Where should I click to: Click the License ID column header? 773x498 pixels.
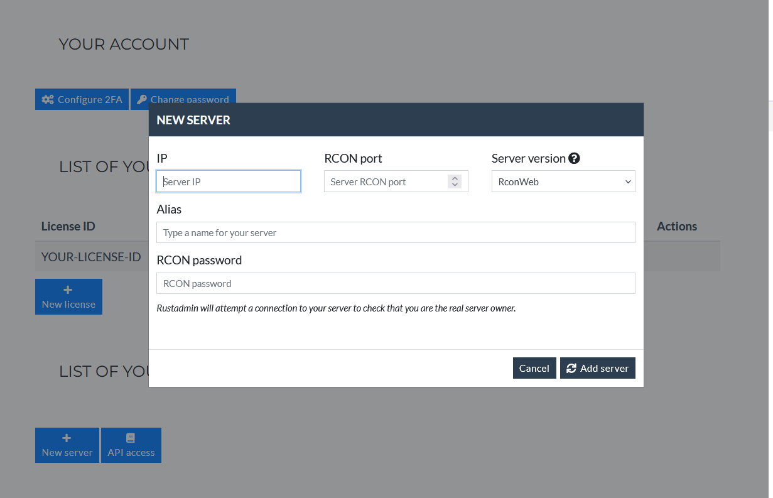coord(68,226)
